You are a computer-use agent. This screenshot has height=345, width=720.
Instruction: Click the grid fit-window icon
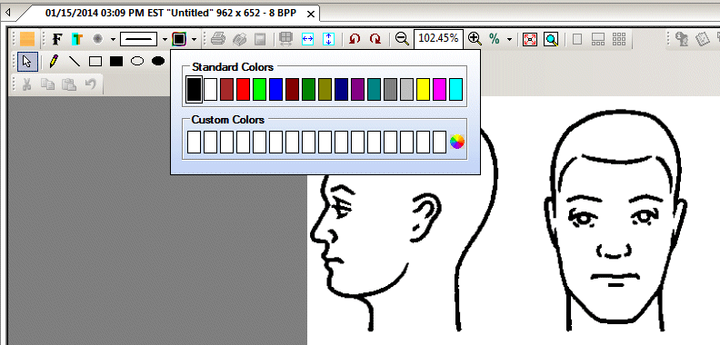coord(286,39)
